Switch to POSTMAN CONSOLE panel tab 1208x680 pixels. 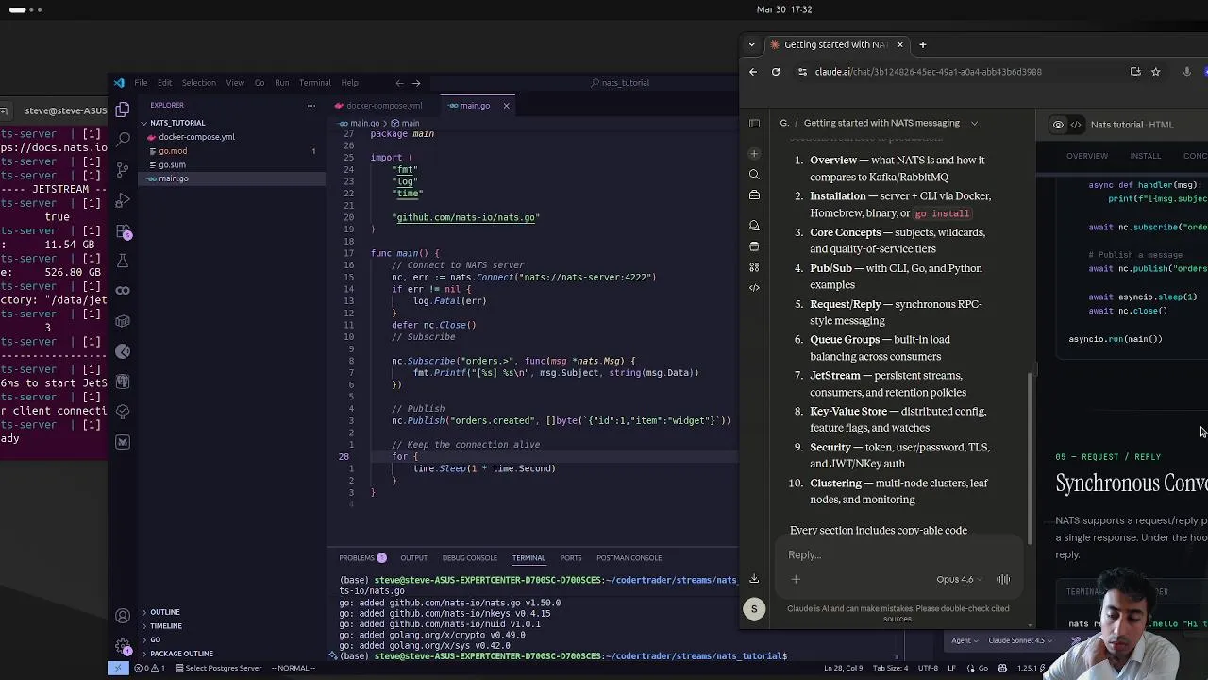[629, 558]
